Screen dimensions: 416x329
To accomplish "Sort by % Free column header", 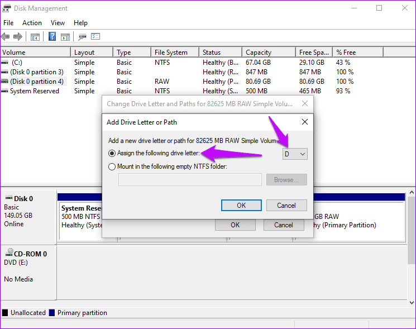I will tap(358, 53).
